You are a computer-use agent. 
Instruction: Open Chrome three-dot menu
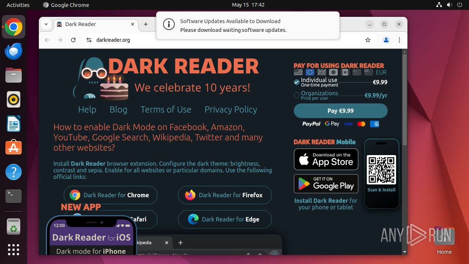[x=399, y=40]
